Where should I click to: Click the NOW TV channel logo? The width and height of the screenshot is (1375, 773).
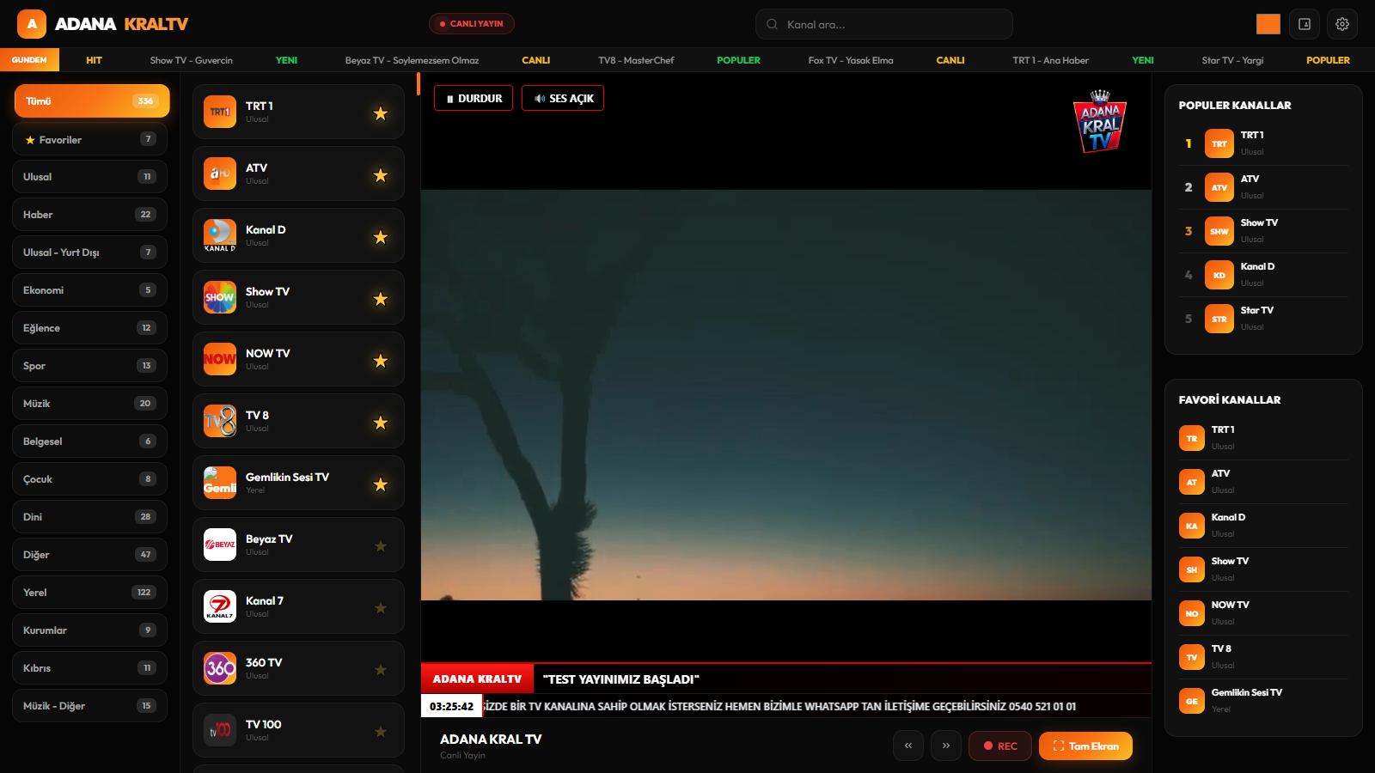(x=220, y=359)
